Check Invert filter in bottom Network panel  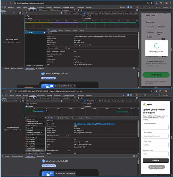tap(65, 101)
